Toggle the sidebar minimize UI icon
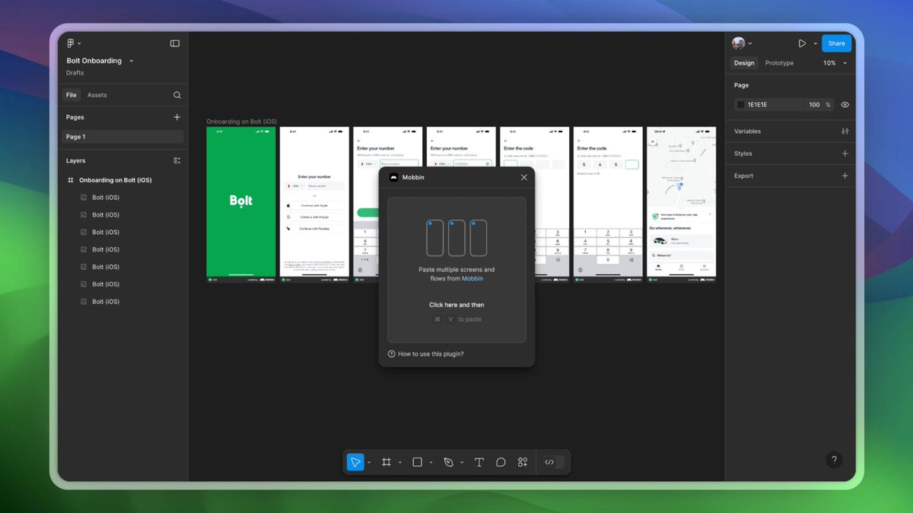The image size is (913, 513). (x=175, y=43)
